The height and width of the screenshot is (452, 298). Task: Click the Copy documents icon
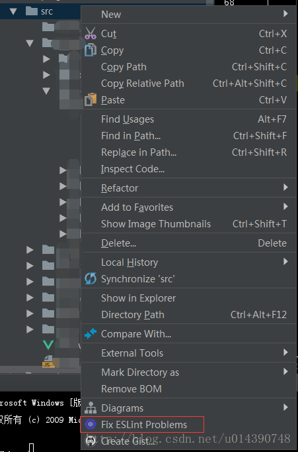(91, 50)
